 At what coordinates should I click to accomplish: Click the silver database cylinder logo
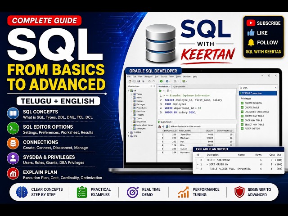161,43
